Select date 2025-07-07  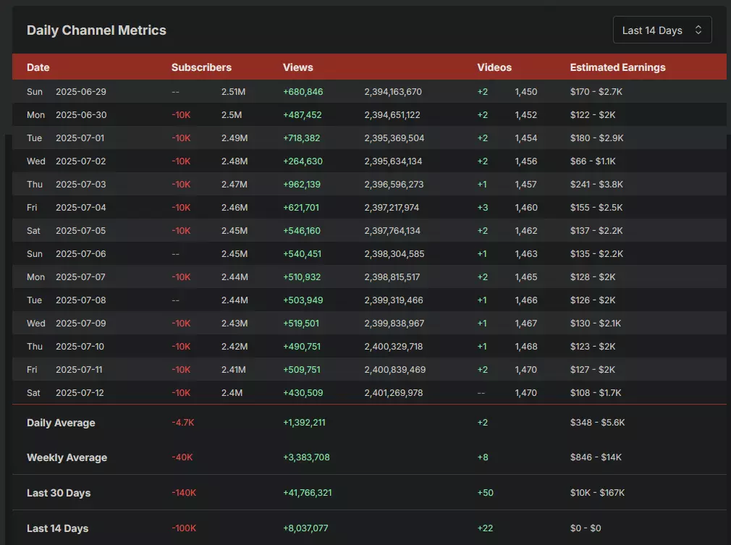pos(80,277)
